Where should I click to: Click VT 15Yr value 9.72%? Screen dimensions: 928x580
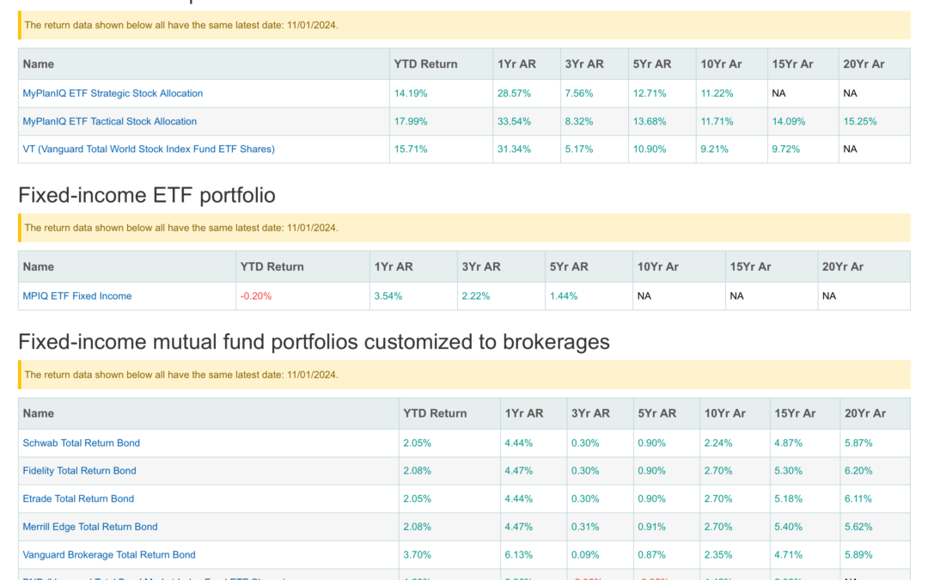click(785, 150)
